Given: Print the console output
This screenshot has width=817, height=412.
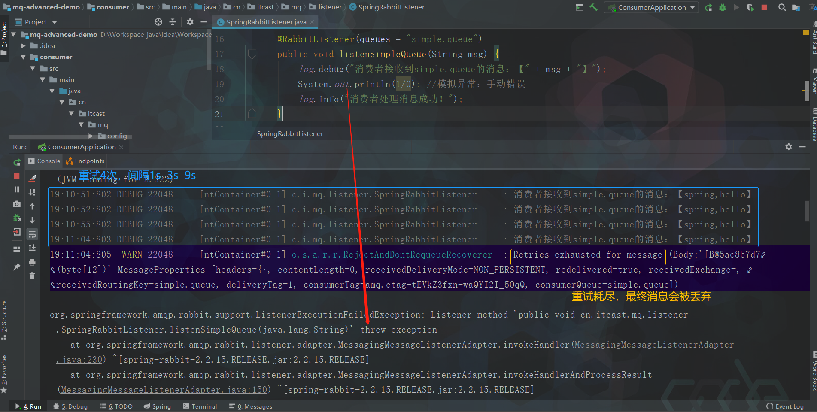Looking at the screenshot, I should [x=32, y=262].
